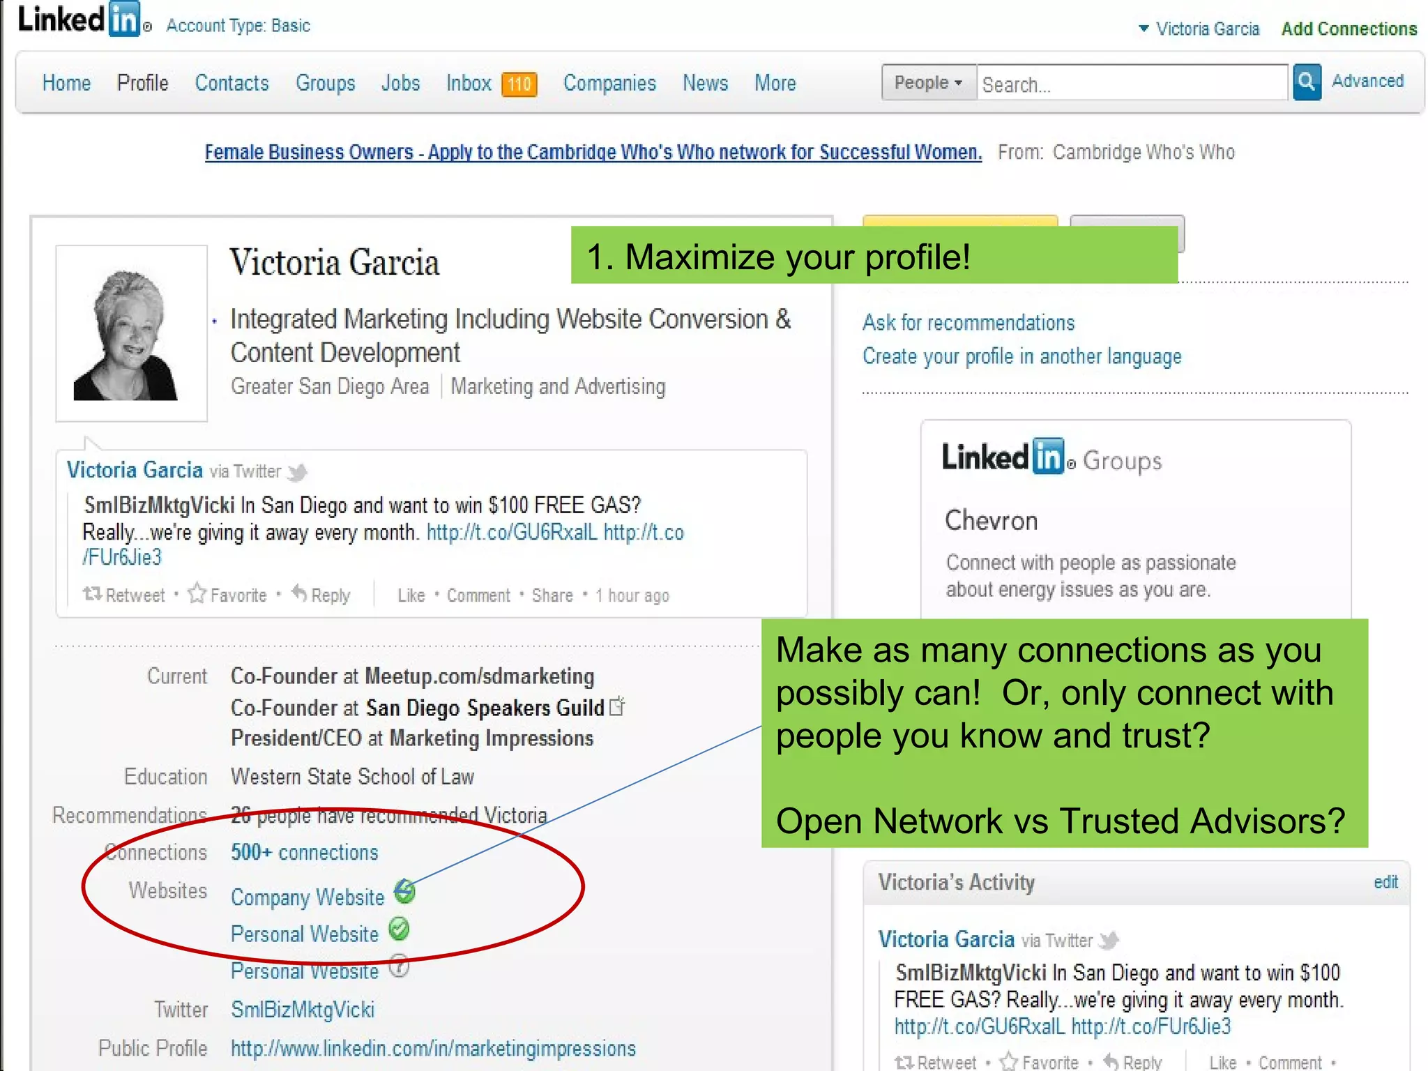Click the Twitter bird in Victoria's Activity panel
Image resolution: width=1428 pixels, height=1071 pixels.
pyautogui.click(x=1109, y=941)
